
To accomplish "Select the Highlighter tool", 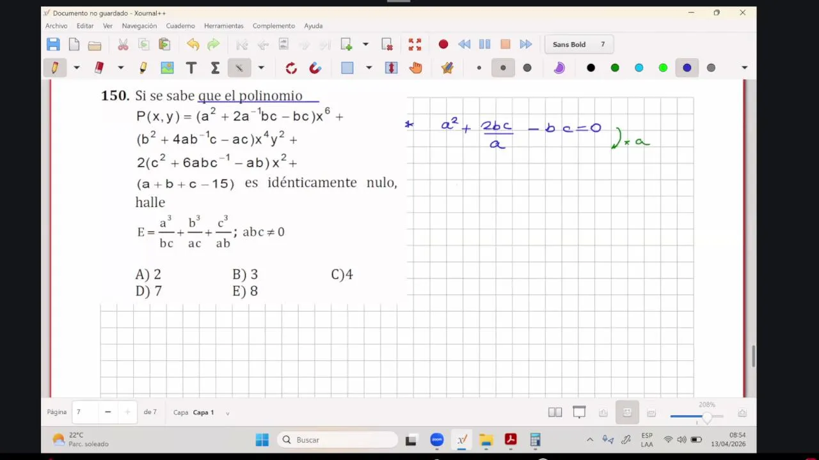I will (143, 68).
